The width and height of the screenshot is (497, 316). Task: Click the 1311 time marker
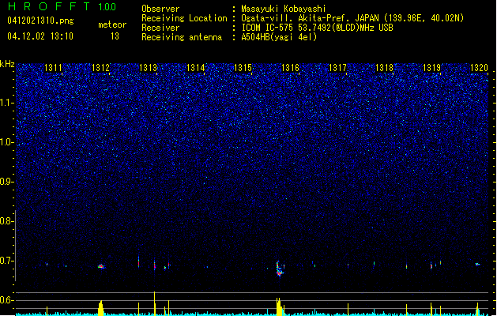[x=53, y=68]
